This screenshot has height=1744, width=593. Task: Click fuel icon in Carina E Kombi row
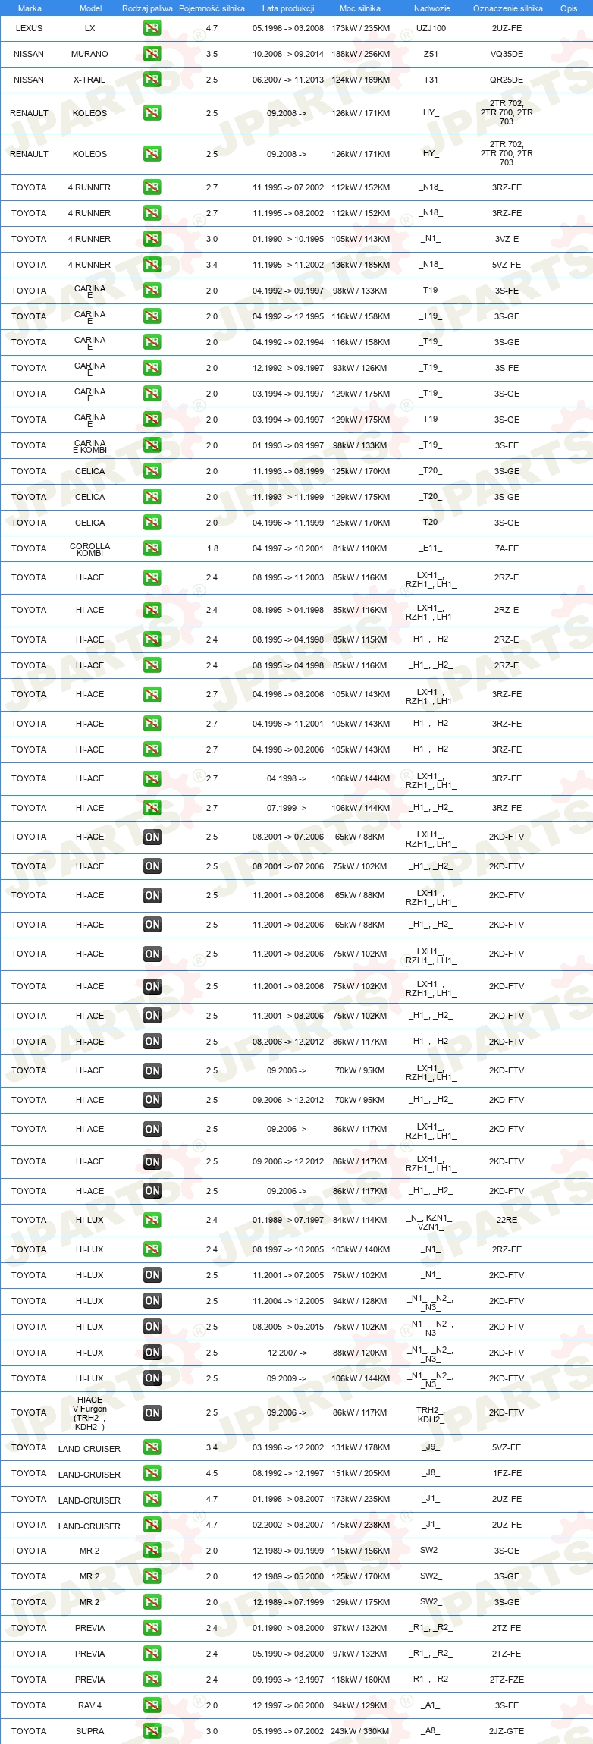pyautogui.click(x=152, y=445)
